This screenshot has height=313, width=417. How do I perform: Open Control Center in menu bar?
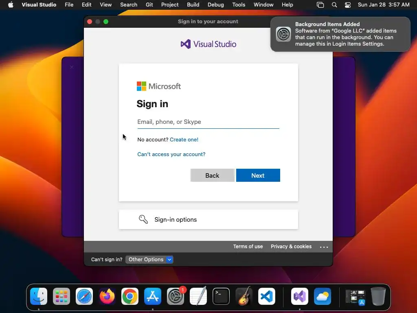pos(348,5)
